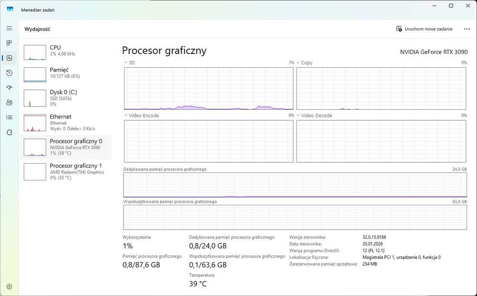Viewport: 477px width, 296px height.
Task: Click the Temperatura label
Action: (x=202, y=275)
